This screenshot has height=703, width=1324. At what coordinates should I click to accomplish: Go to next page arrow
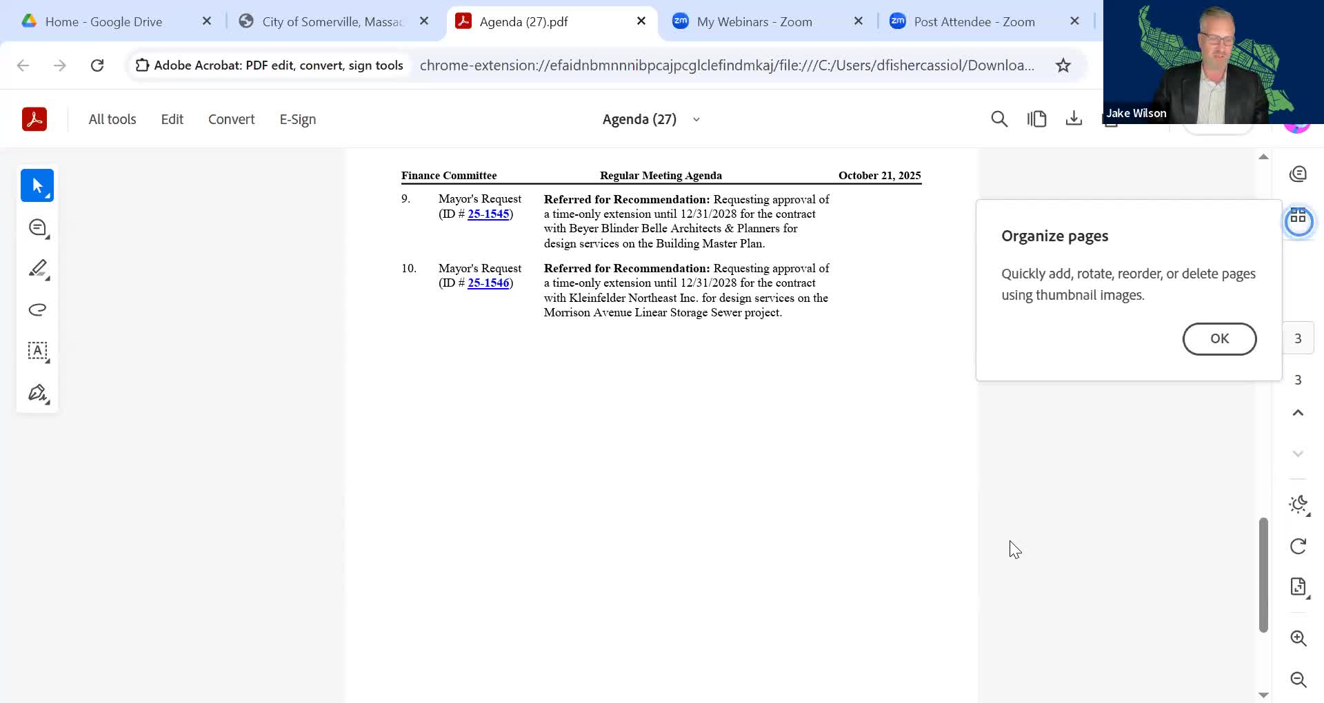[x=1298, y=454]
